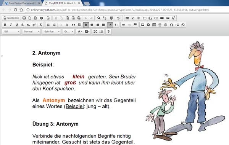Viewport: 229px width, 145px height.
Task: Insert a checkbox form field
Action: [133, 18]
